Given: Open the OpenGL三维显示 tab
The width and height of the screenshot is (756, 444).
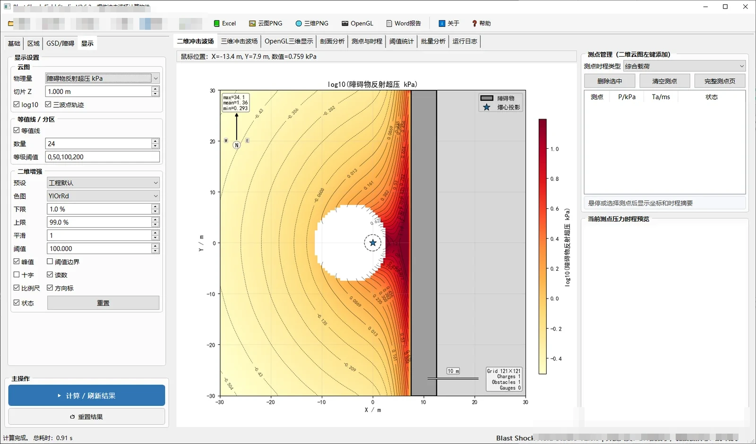Looking at the screenshot, I should pyautogui.click(x=289, y=42).
